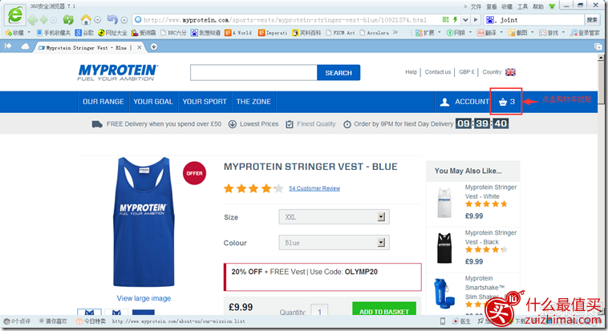Viewport: 608px width, 331px height.
Task: Open the Help link
Action: [411, 71]
